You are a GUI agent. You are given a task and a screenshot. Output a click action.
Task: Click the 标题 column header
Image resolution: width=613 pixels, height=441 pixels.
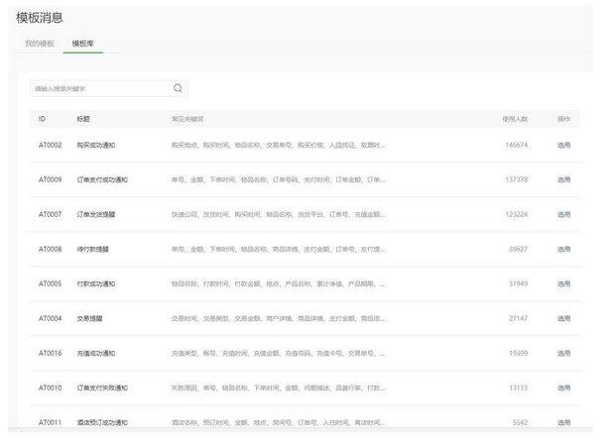coord(83,119)
